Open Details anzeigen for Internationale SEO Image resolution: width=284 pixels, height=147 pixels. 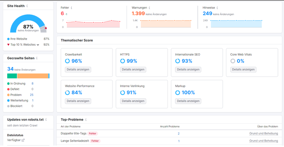[188, 70]
